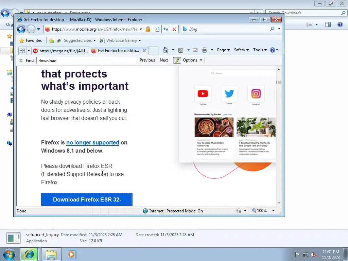Click the Action Center flag tray icon
The image size is (348, 261).
[297, 255]
